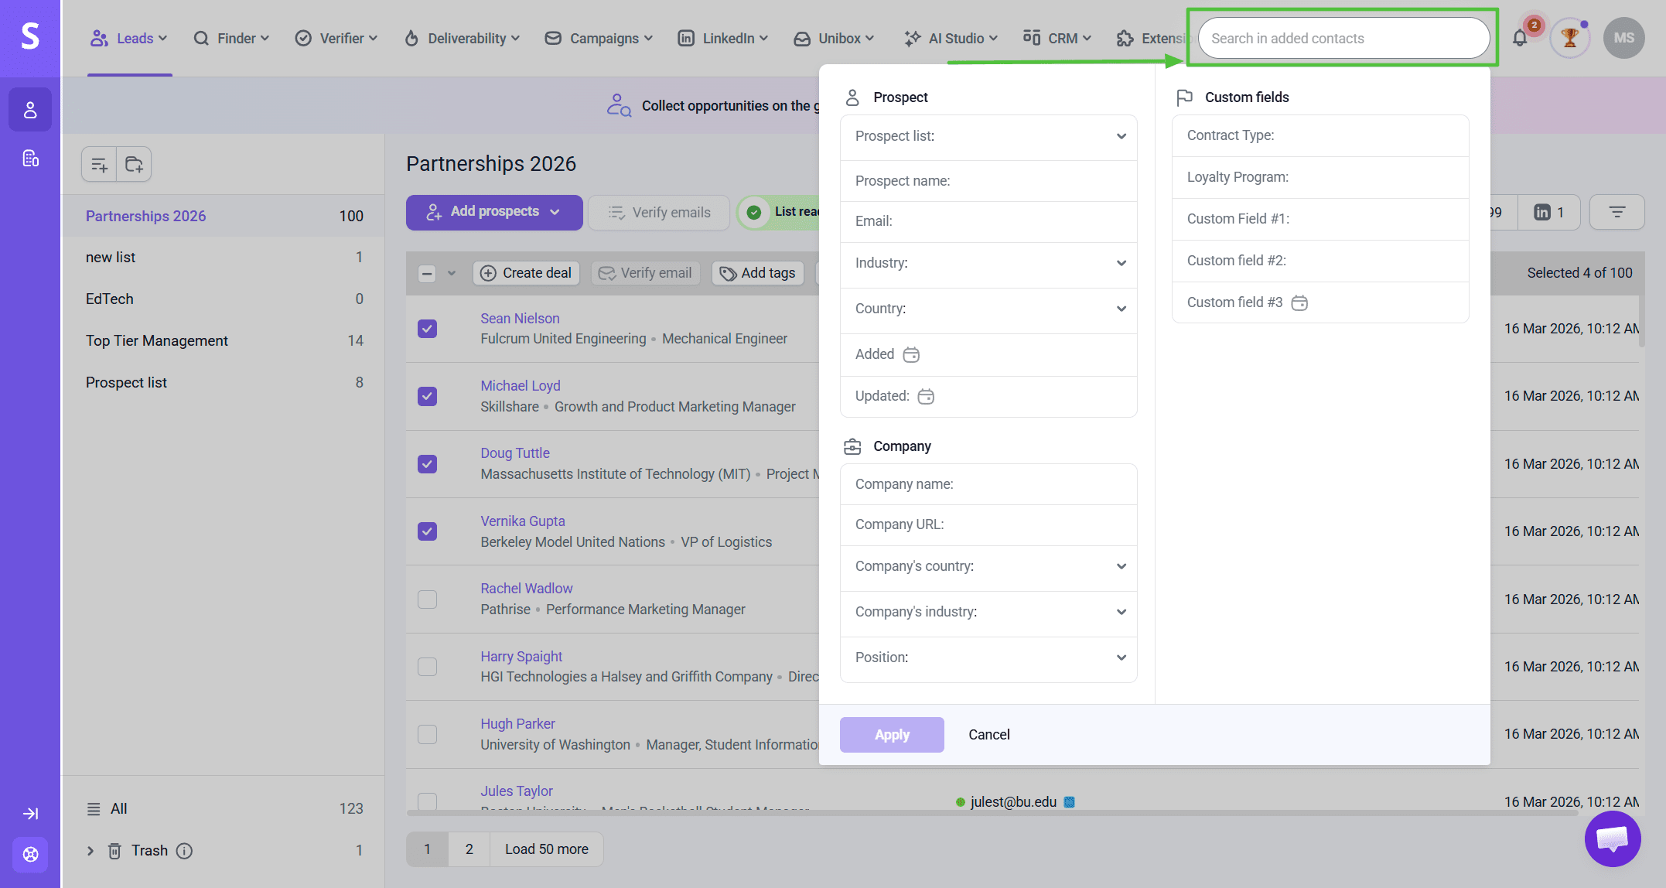This screenshot has height=888, width=1666.
Task: Open the Prospect list dropdown
Action: (988, 136)
